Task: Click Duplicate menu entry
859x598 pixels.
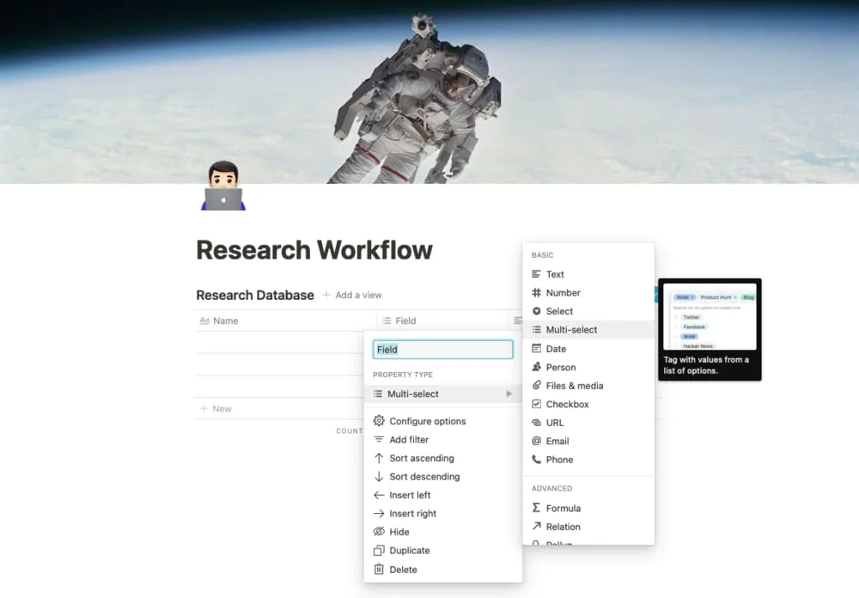Action: pos(442,550)
